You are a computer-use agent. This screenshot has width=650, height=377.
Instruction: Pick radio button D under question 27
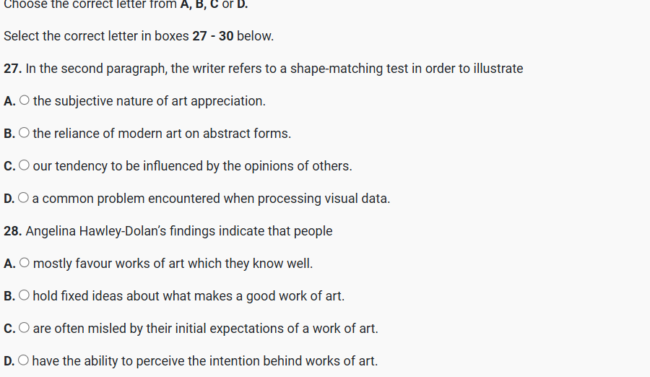click(25, 199)
